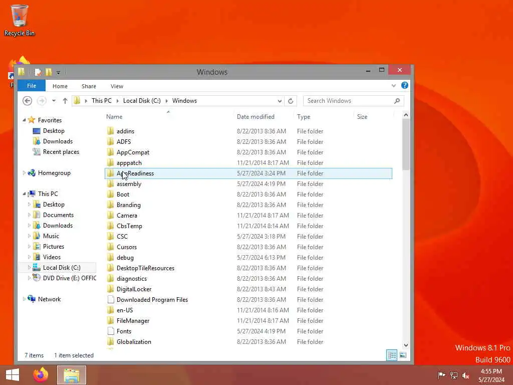The height and width of the screenshot is (385, 513).
Task: Expand the Network node
Action: 24,299
